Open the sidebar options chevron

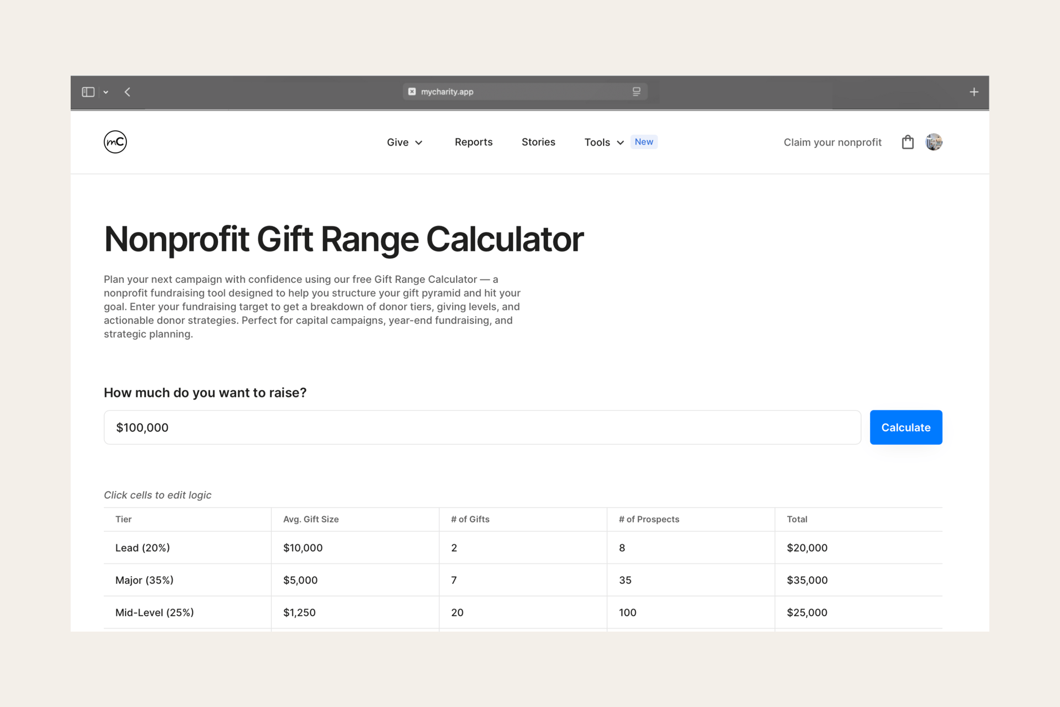tap(106, 92)
